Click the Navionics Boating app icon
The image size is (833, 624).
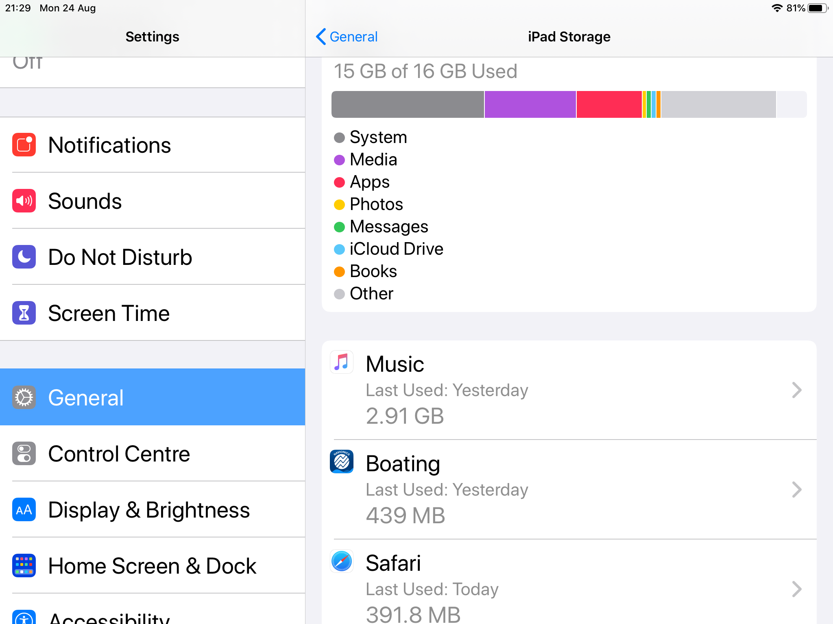click(341, 462)
